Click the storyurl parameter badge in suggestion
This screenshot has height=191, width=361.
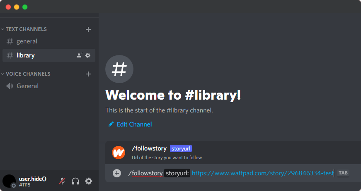[181, 148]
